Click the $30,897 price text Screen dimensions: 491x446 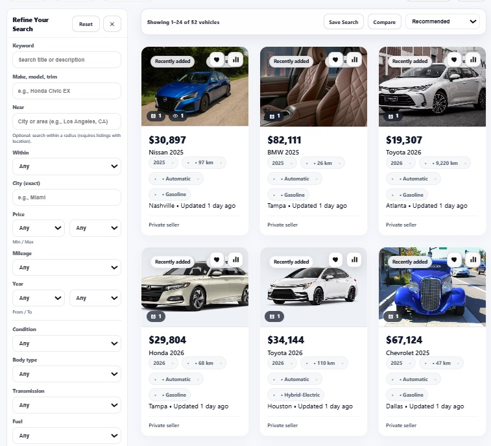(167, 140)
